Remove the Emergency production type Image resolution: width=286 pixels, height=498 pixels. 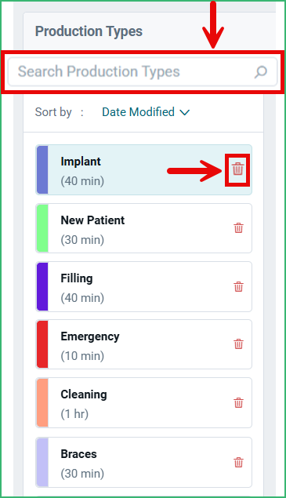(238, 344)
